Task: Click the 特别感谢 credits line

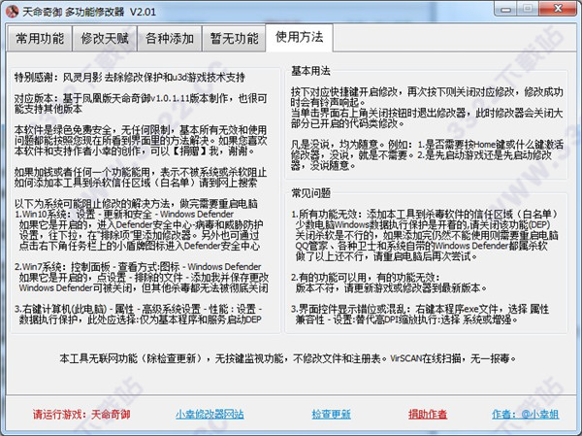Action: [x=130, y=78]
